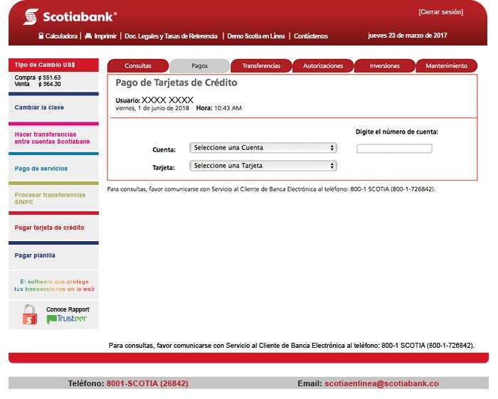Switch to the Consultas tab
This screenshot has height=399, width=498.
click(138, 66)
